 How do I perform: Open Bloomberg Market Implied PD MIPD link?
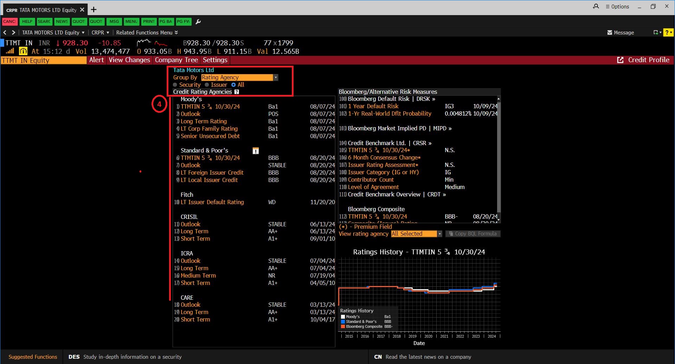tap(400, 129)
